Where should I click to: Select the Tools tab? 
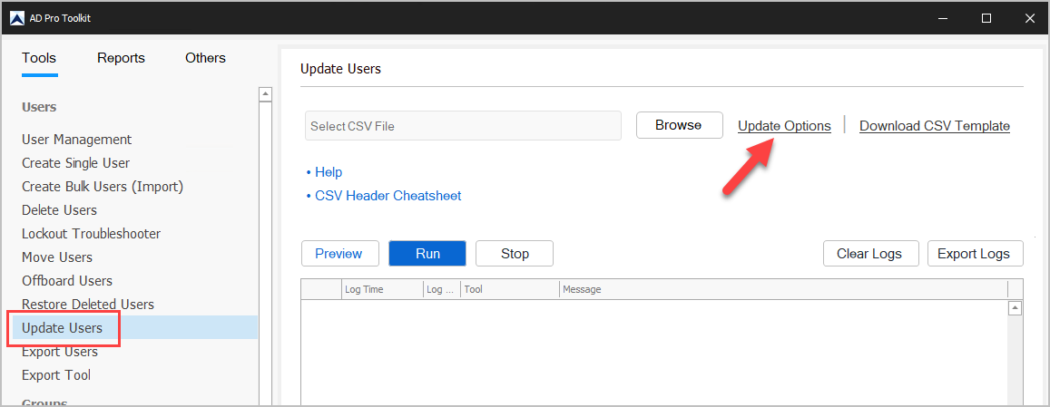pos(39,58)
